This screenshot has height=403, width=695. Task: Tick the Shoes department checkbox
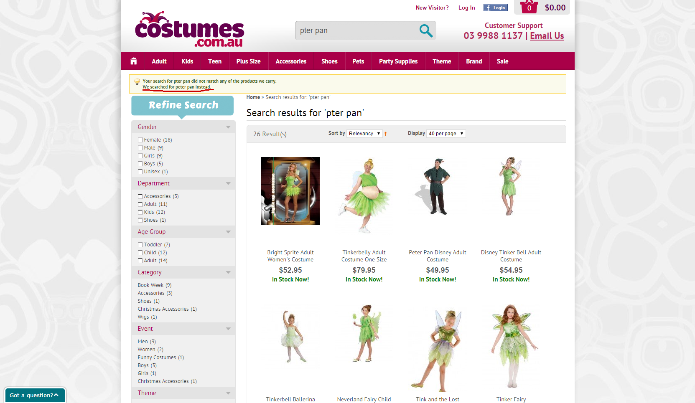coord(140,220)
